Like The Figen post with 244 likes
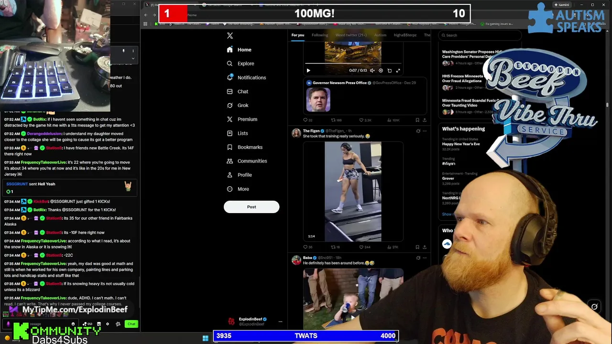Image resolution: width=612 pixels, height=344 pixels. [364, 247]
